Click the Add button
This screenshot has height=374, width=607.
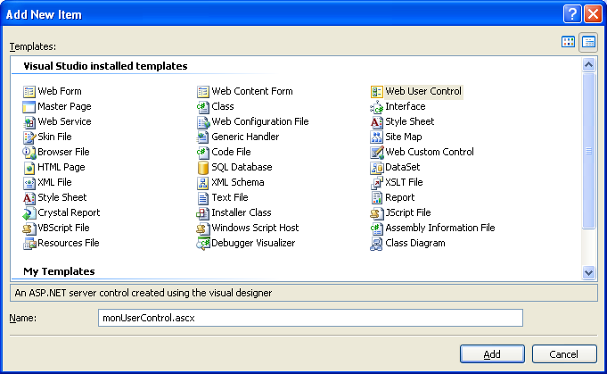tap(492, 354)
